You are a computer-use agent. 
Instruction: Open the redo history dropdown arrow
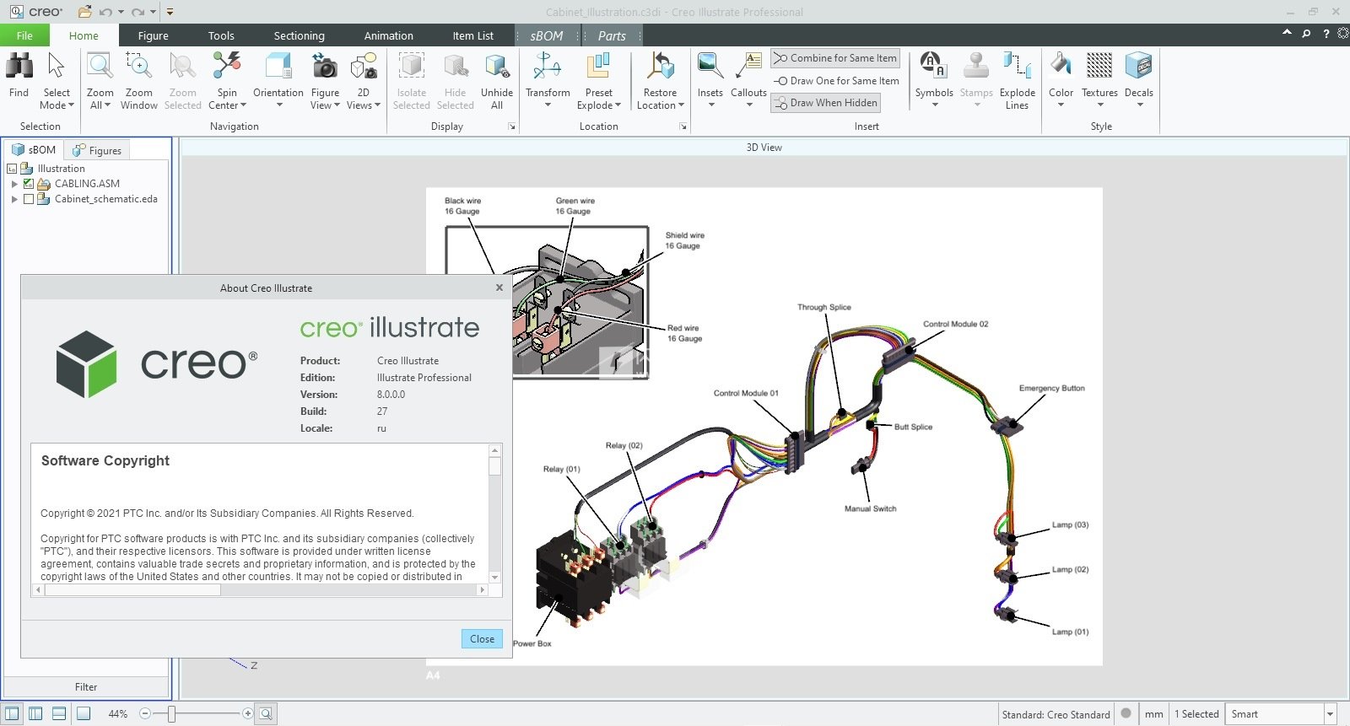click(153, 12)
